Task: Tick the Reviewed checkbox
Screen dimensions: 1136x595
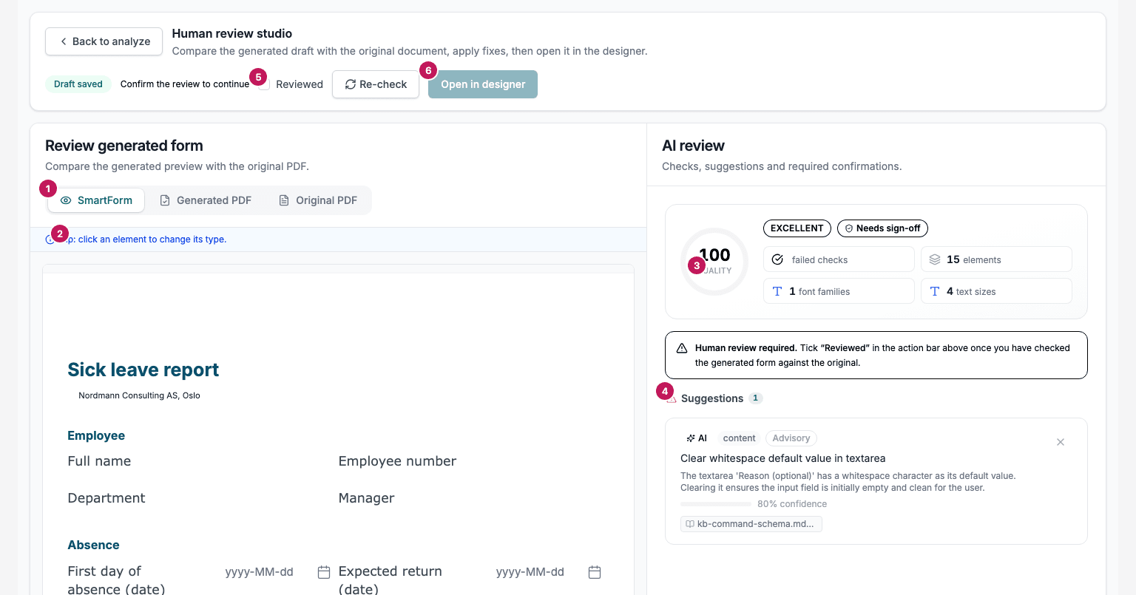Action: coord(264,84)
